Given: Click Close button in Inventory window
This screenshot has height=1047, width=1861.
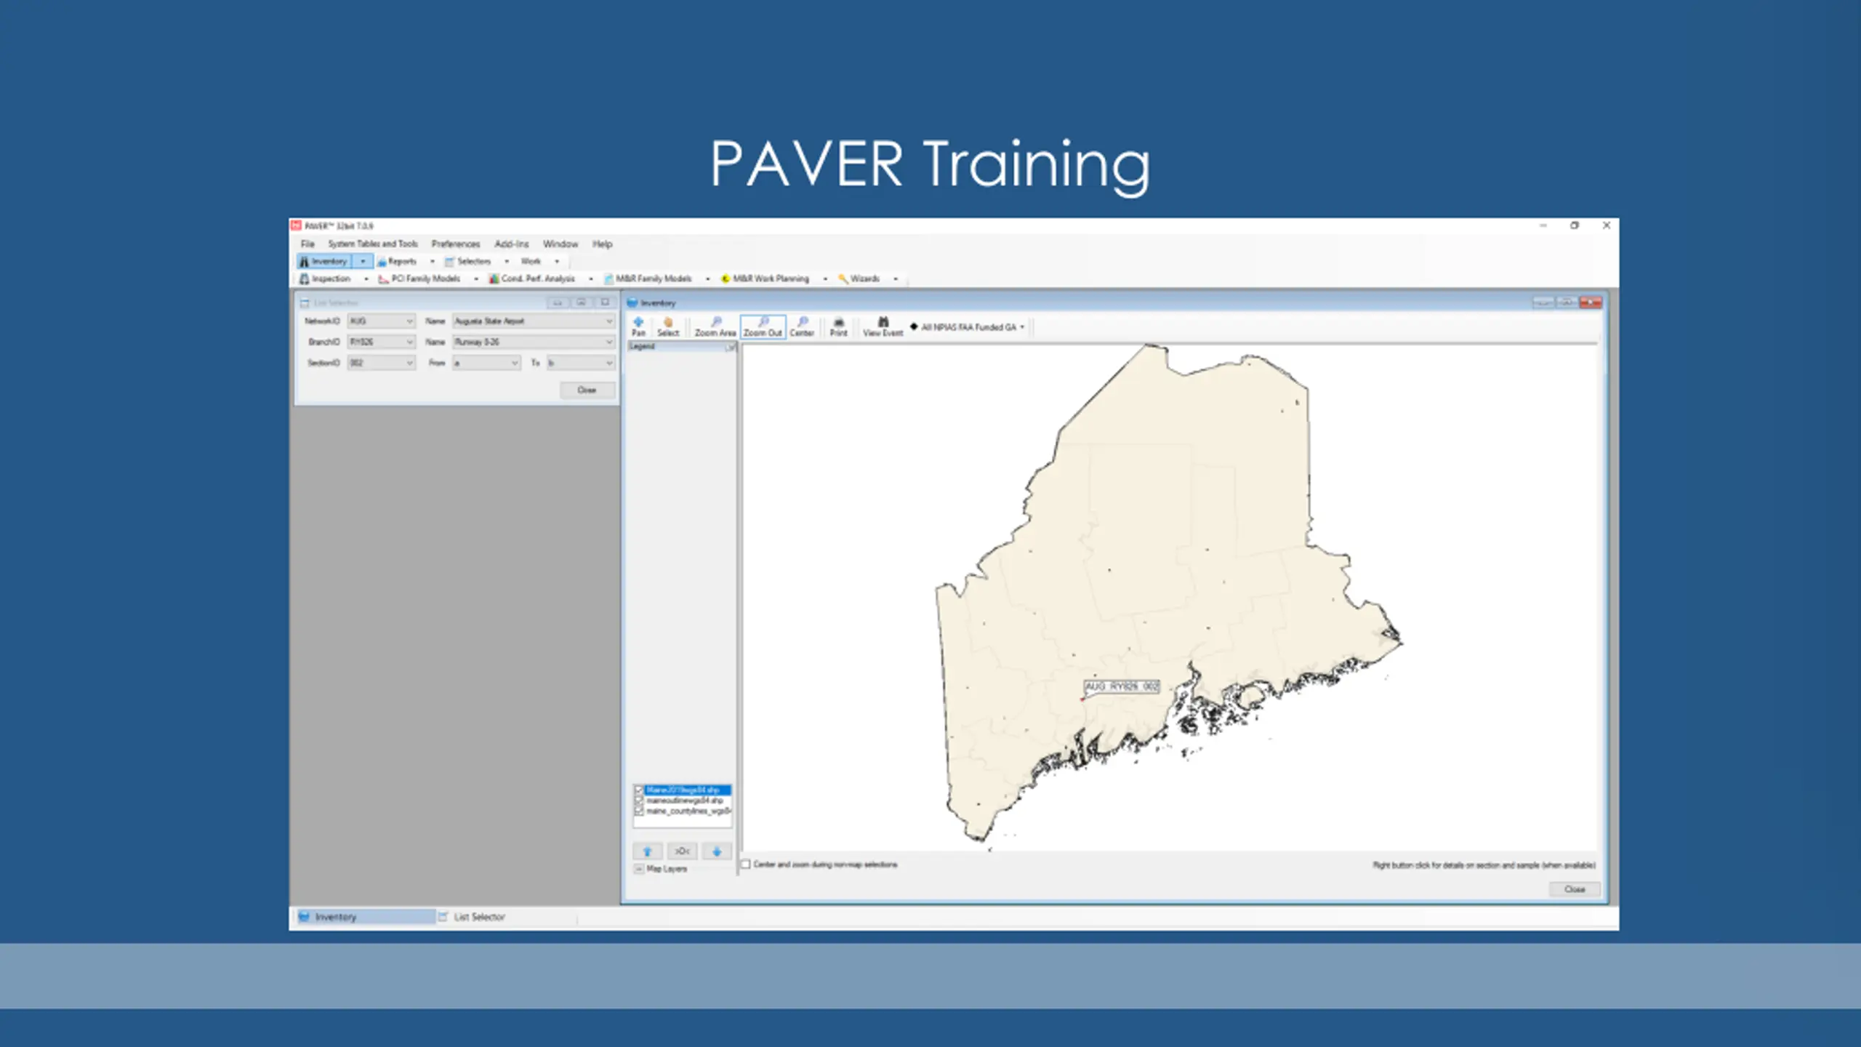Looking at the screenshot, I should click(1575, 889).
